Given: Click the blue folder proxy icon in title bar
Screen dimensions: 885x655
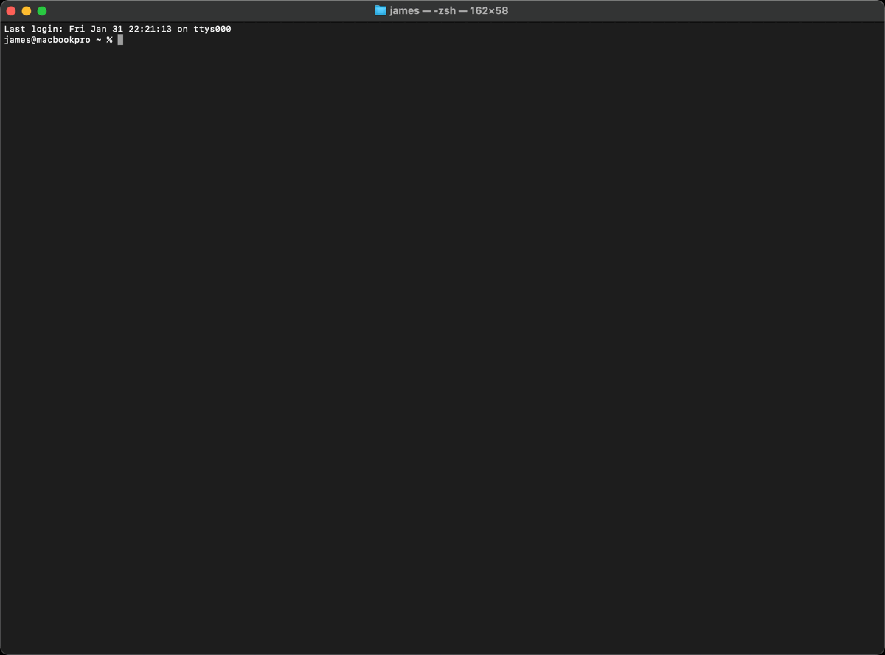Looking at the screenshot, I should tap(379, 10).
